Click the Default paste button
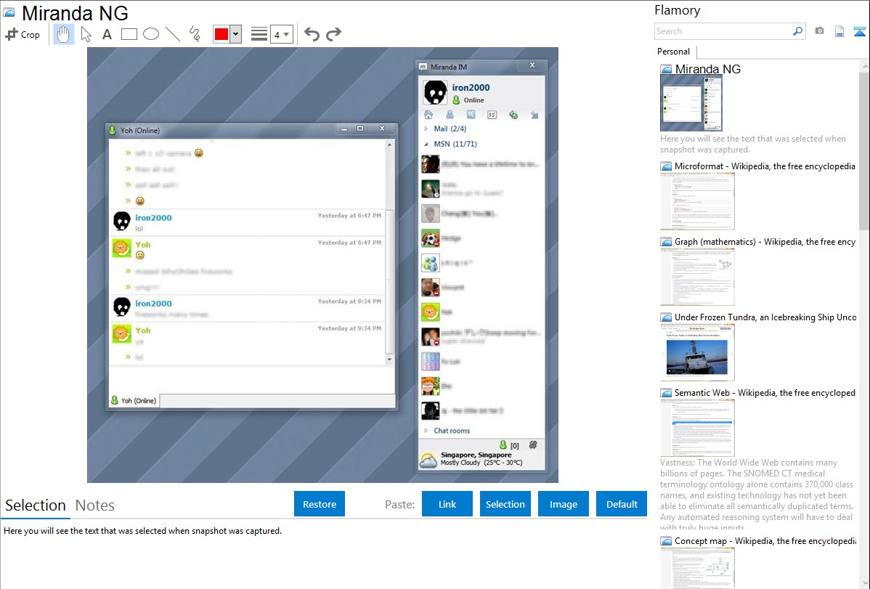870x589 pixels. point(622,504)
